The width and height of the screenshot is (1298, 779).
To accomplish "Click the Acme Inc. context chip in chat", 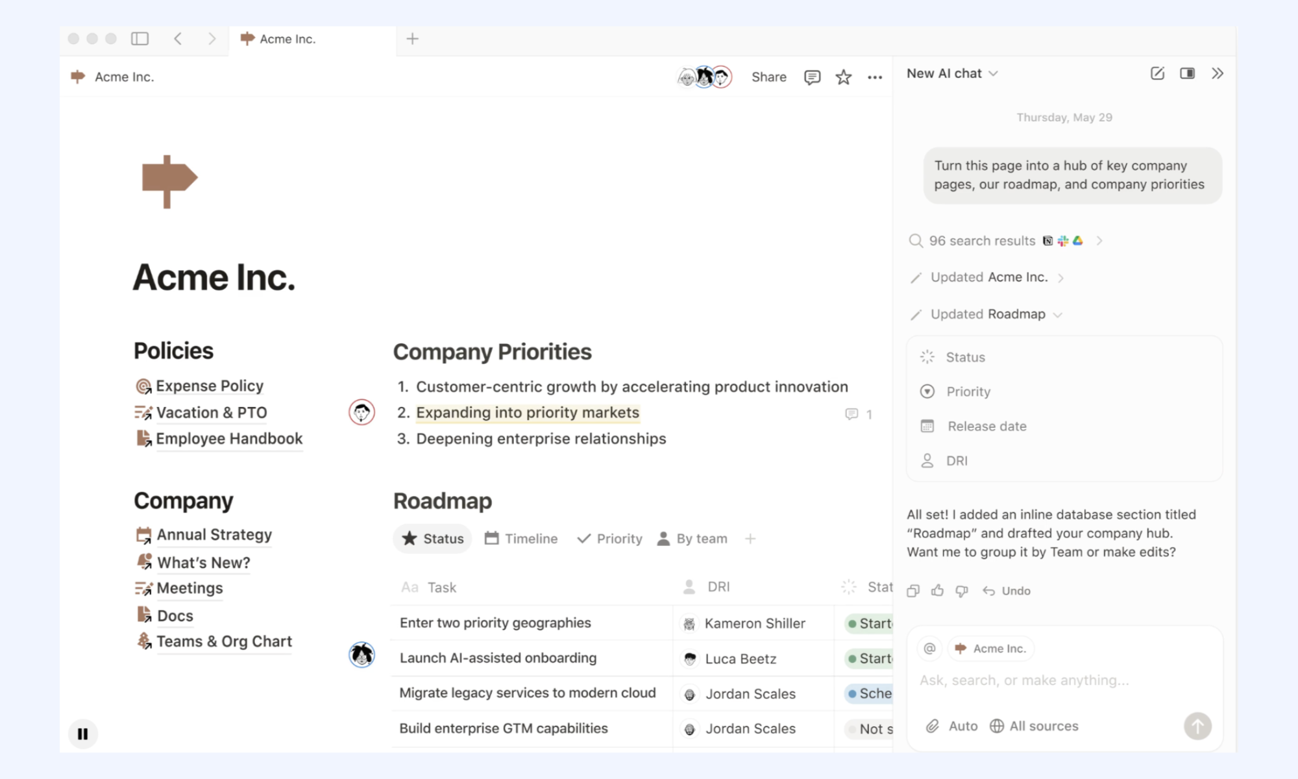I will 991,649.
